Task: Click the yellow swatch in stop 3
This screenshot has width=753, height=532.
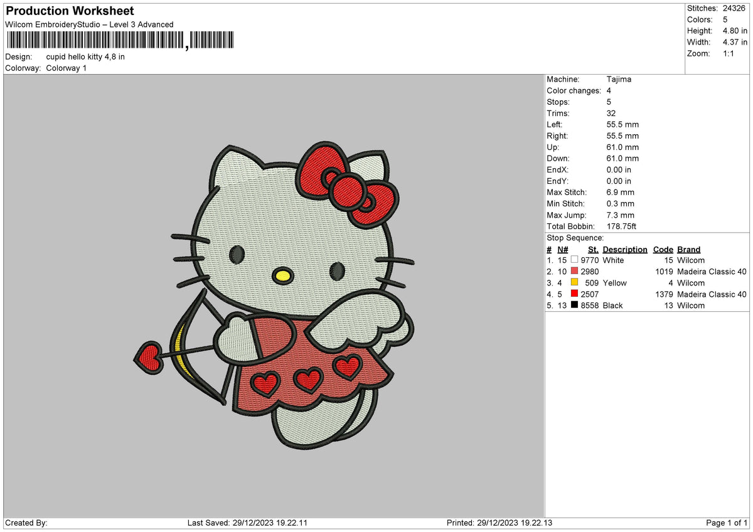Action: [574, 282]
